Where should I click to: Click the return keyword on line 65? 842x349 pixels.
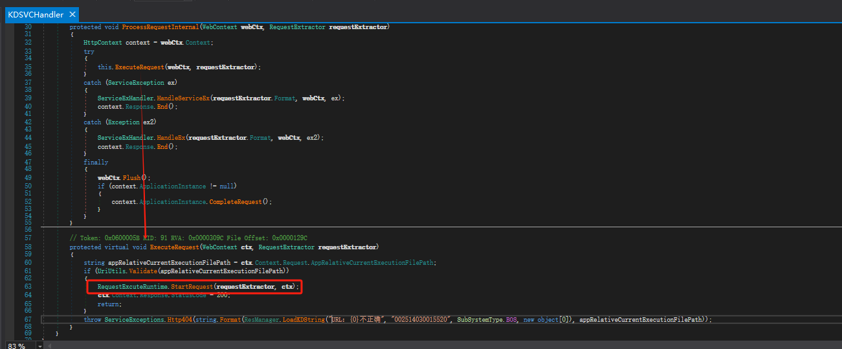109,304
